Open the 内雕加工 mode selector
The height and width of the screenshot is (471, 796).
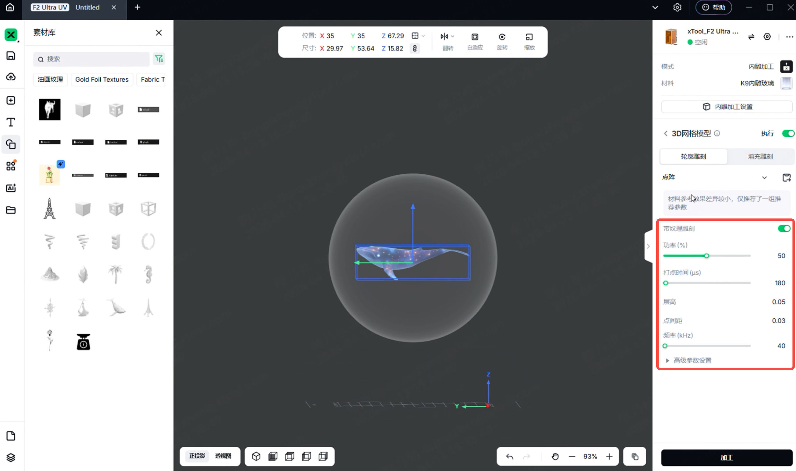(x=770, y=66)
